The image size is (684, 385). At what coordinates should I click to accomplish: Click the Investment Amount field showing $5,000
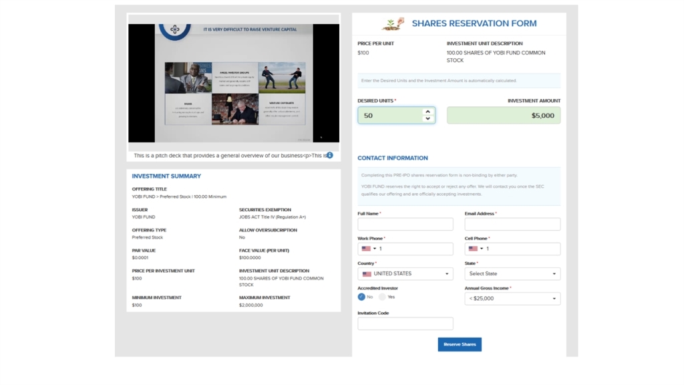(x=504, y=116)
